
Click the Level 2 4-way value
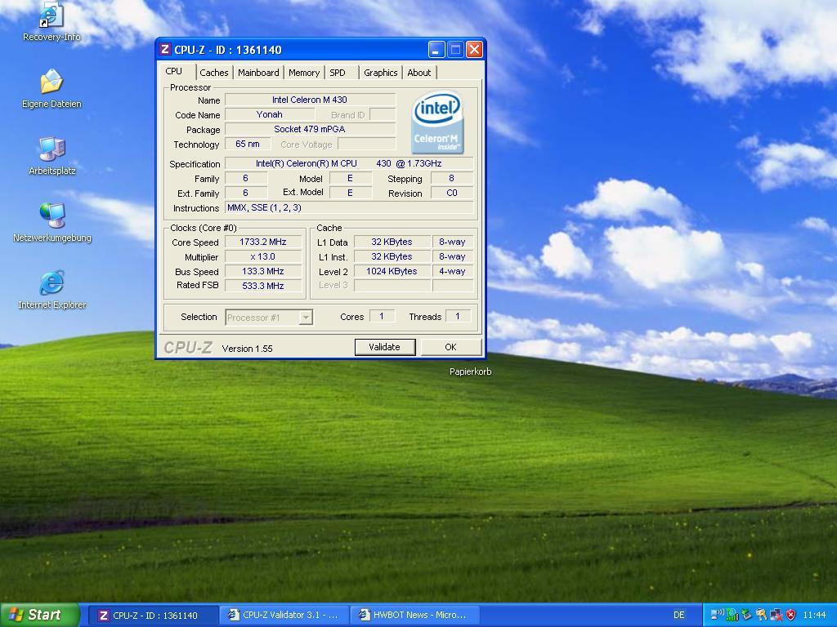(x=452, y=271)
